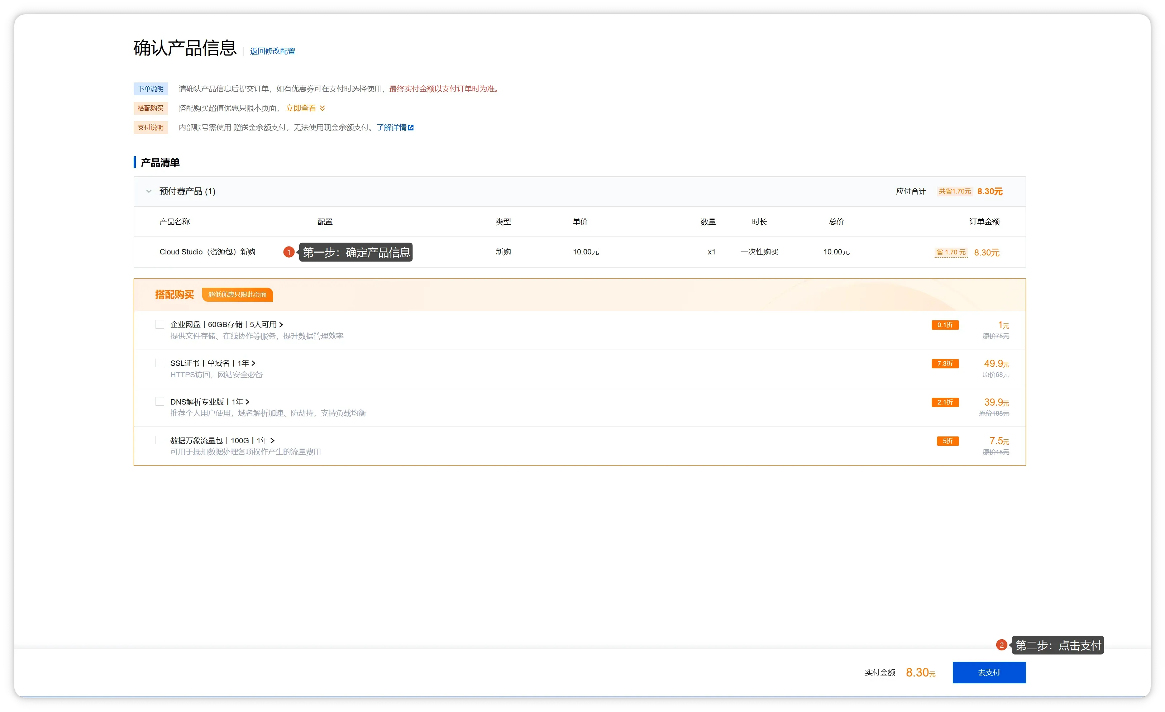Check the 企业网盘 60GB add-on checkbox
Image resolution: width=1165 pixels, height=712 pixels.
pos(160,324)
